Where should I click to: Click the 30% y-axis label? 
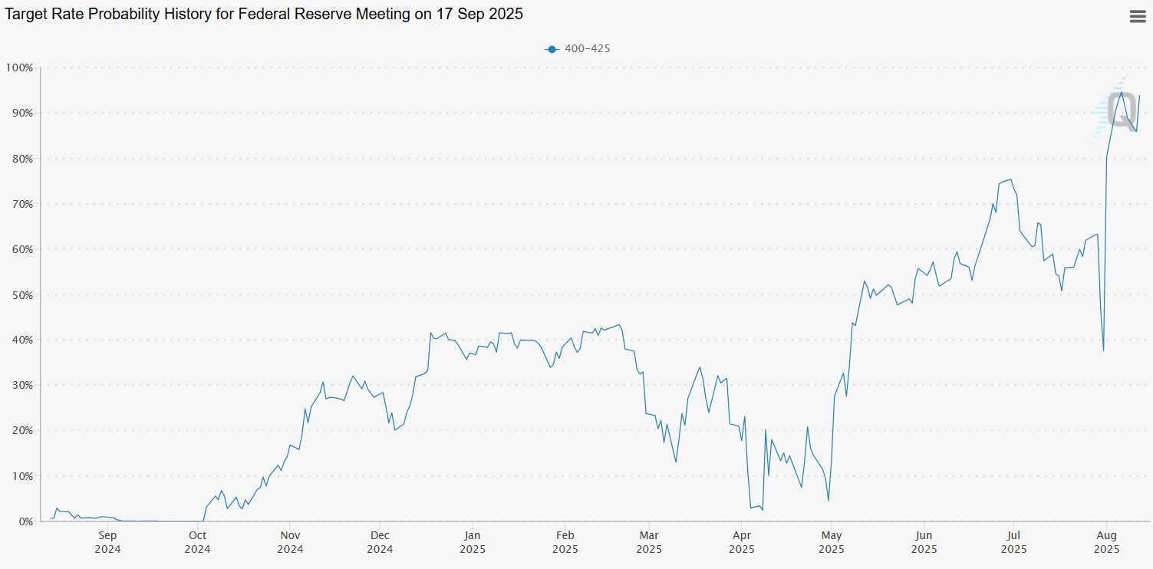pos(22,385)
